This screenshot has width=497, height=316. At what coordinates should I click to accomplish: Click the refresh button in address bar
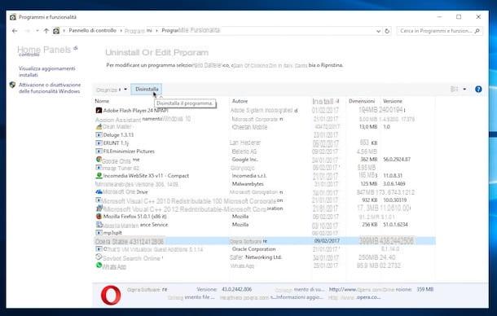point(387,31)
